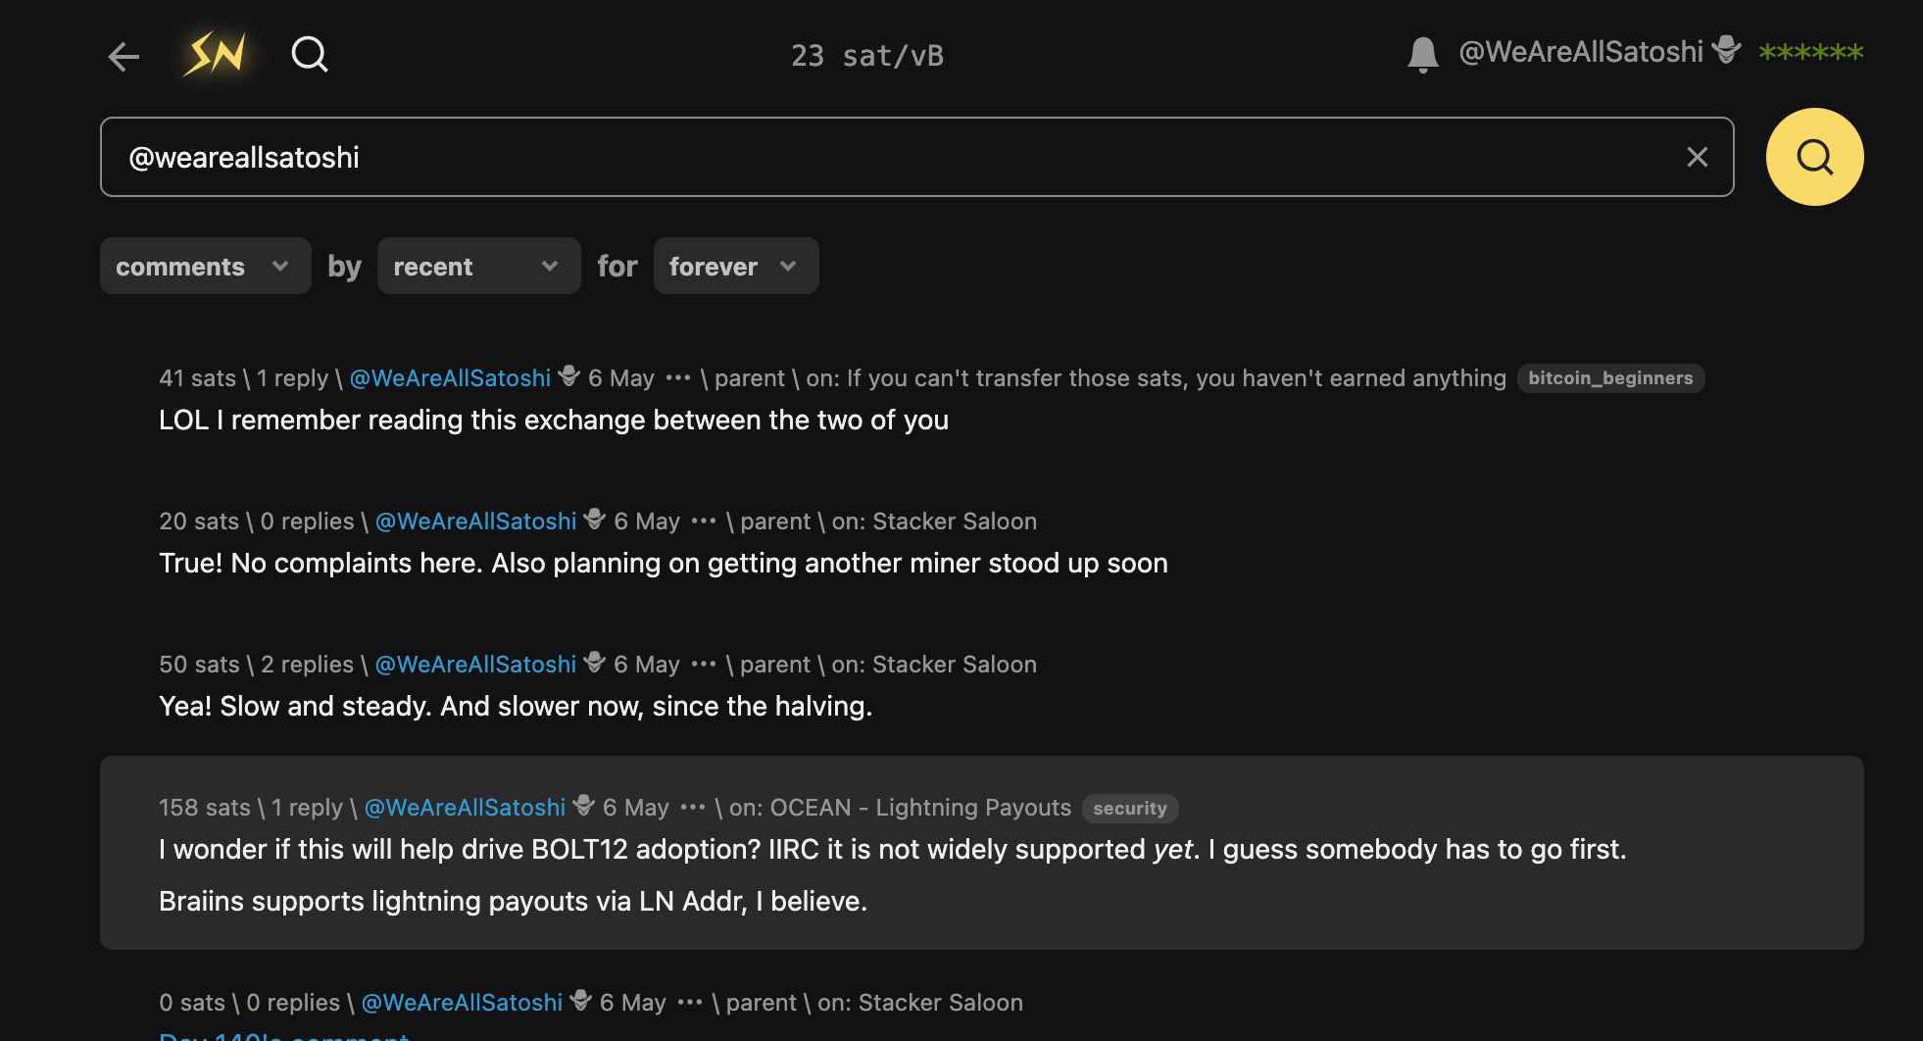Click the three-dot menu on the Slow and steady comment

(704, 665)
